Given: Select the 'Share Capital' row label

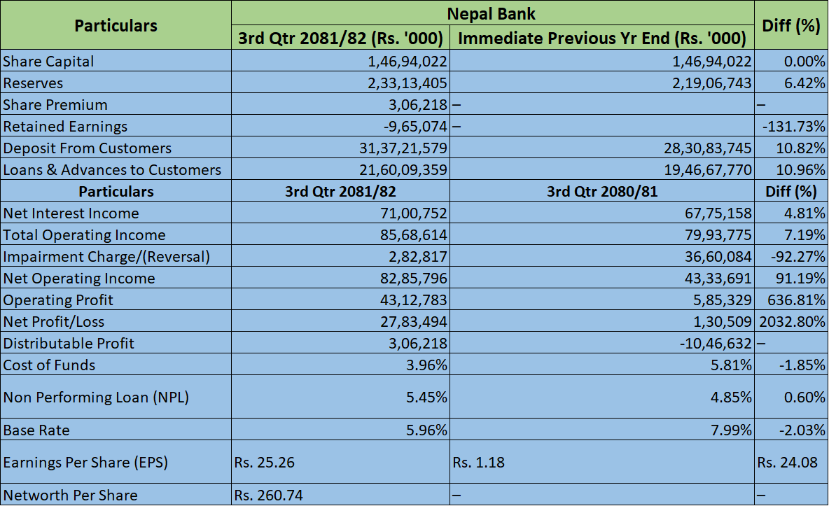Looking at the screenshot, I should [x=48, y=62].
